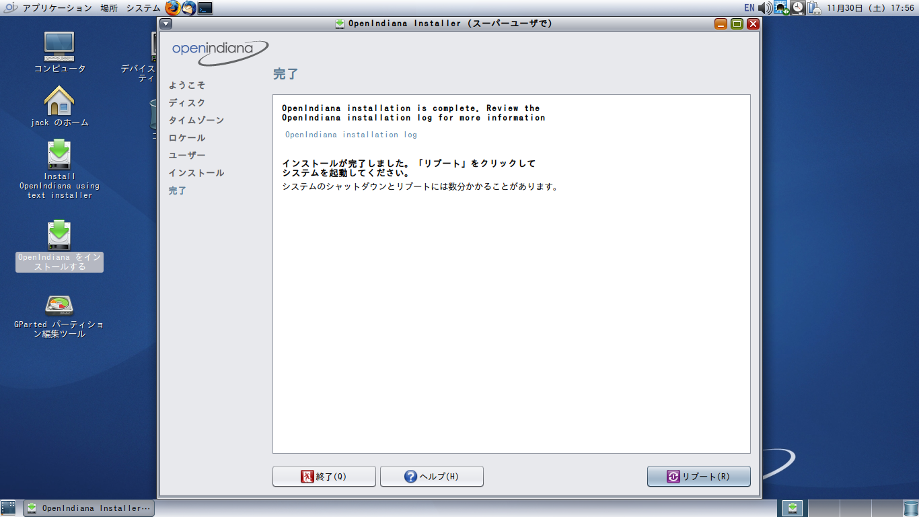
Task: Open the コンピュータ desktop icon
Action: (60, 53)
